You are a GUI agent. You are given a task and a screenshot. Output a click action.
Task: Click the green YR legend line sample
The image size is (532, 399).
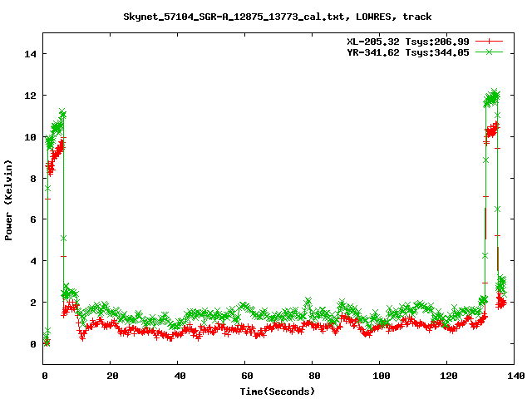pyautogui.click(x=489, y=52)
